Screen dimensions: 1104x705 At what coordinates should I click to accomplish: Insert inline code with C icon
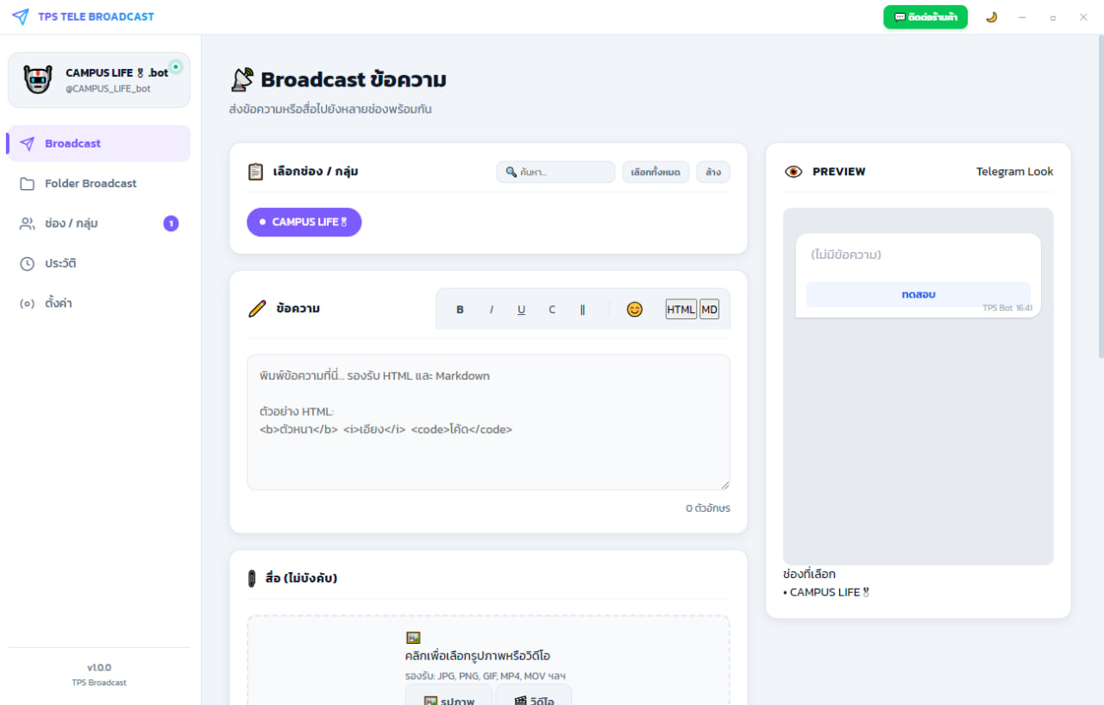click(552, 310)
